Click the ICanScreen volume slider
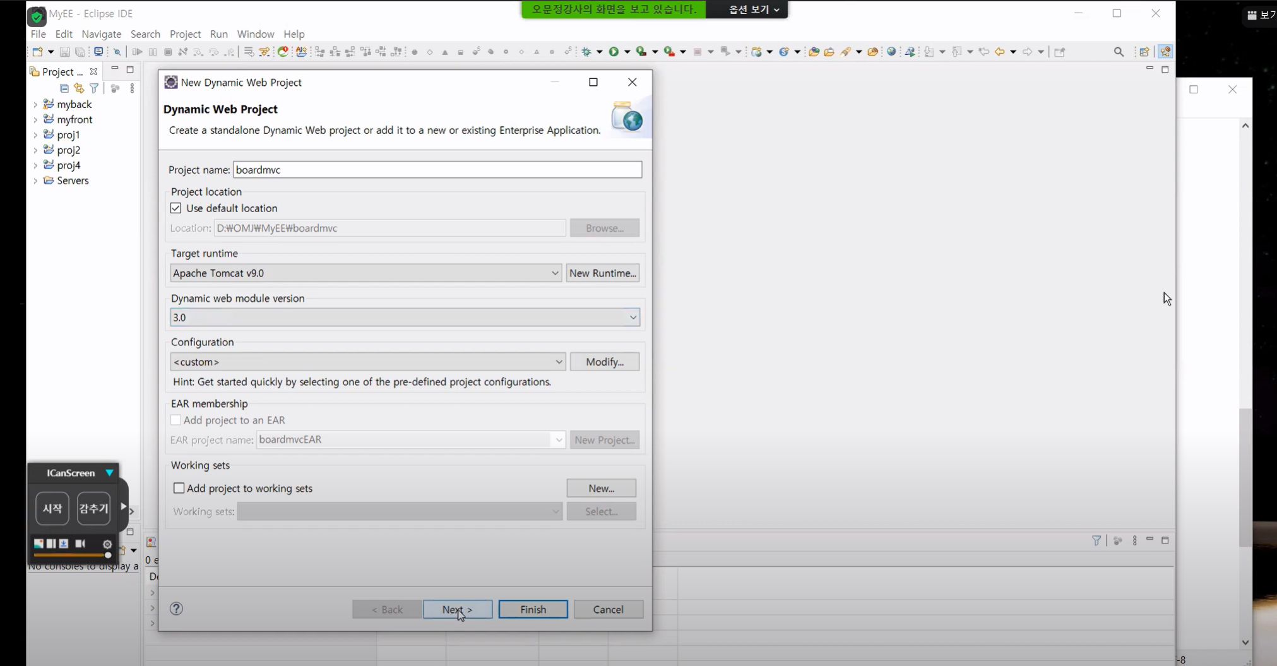The image size is (1277, 666). point(71,555)
